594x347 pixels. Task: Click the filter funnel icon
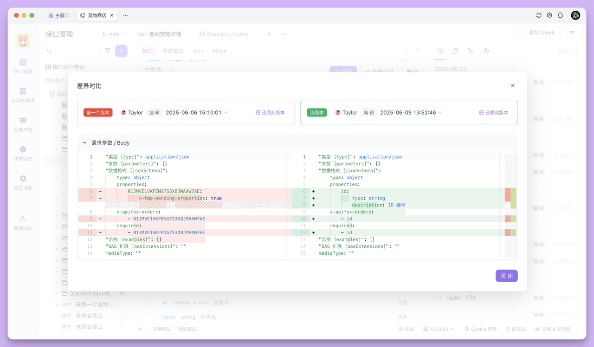[108, 51]
